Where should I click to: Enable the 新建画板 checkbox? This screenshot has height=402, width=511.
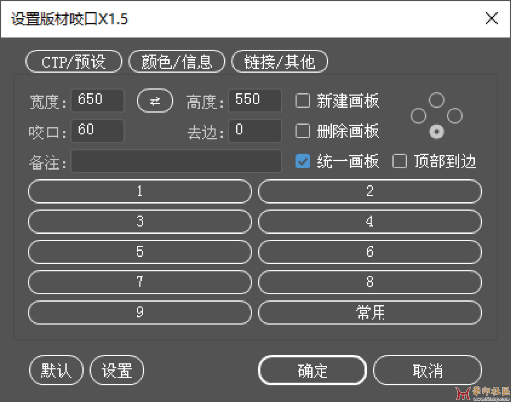pyautogui.click(x=303, y=101)
